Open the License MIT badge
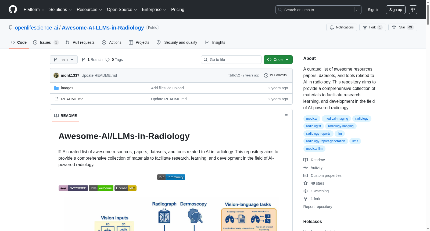 click(126, 188)
